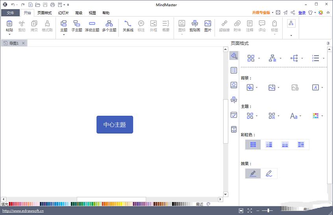The image size is (333, 215).
Task: Open the theme font Aa dropdown
Action: (x=301, y=116)
